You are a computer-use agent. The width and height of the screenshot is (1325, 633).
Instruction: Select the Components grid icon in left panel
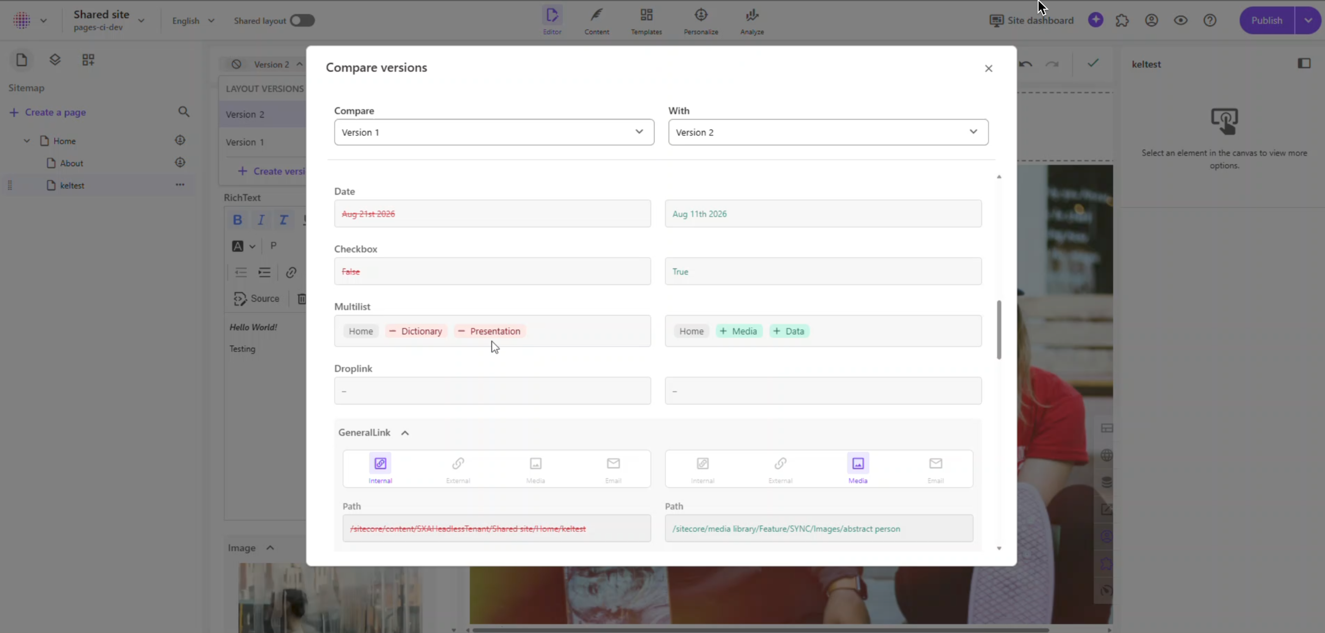pyautogui.click(x=88, y=60)
